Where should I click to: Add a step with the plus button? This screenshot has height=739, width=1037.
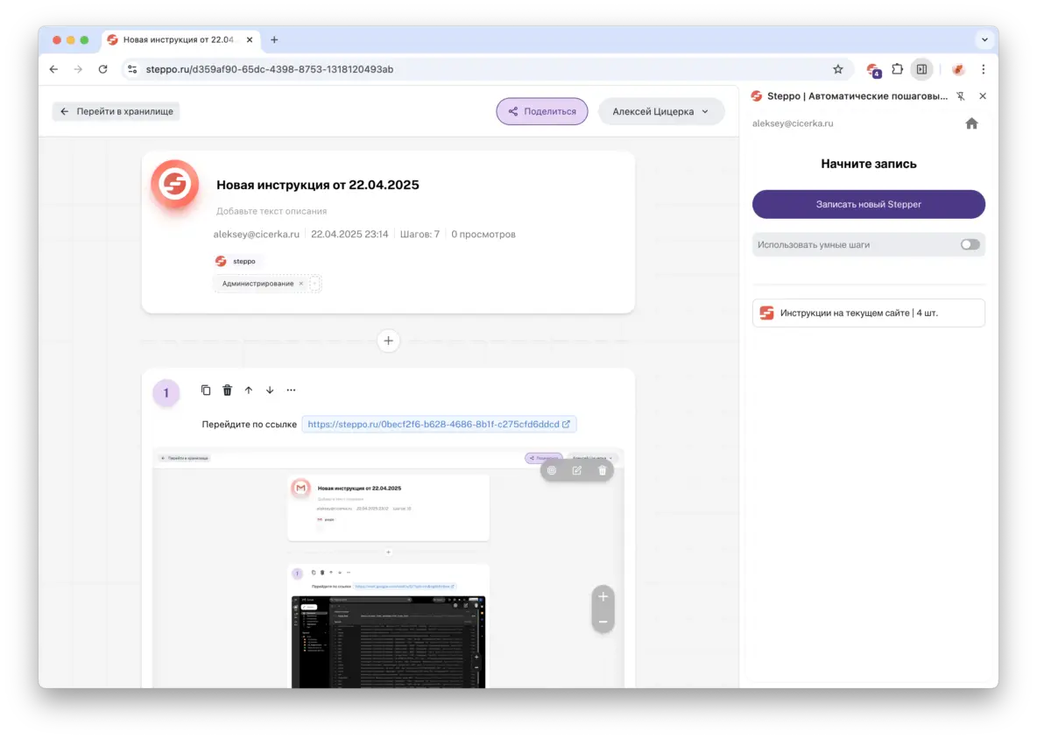tap(388, 341)
